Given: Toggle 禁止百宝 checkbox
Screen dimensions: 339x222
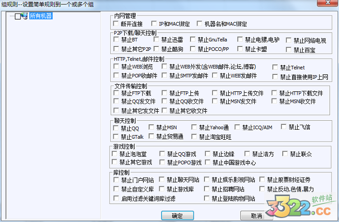Looking at the screenshot, I should (289, 50).
